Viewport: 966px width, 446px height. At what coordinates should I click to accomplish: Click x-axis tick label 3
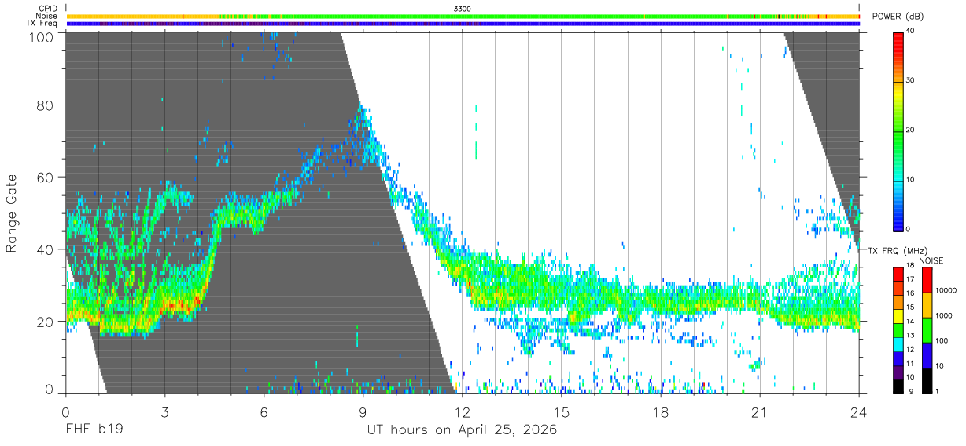click(164, 411)
